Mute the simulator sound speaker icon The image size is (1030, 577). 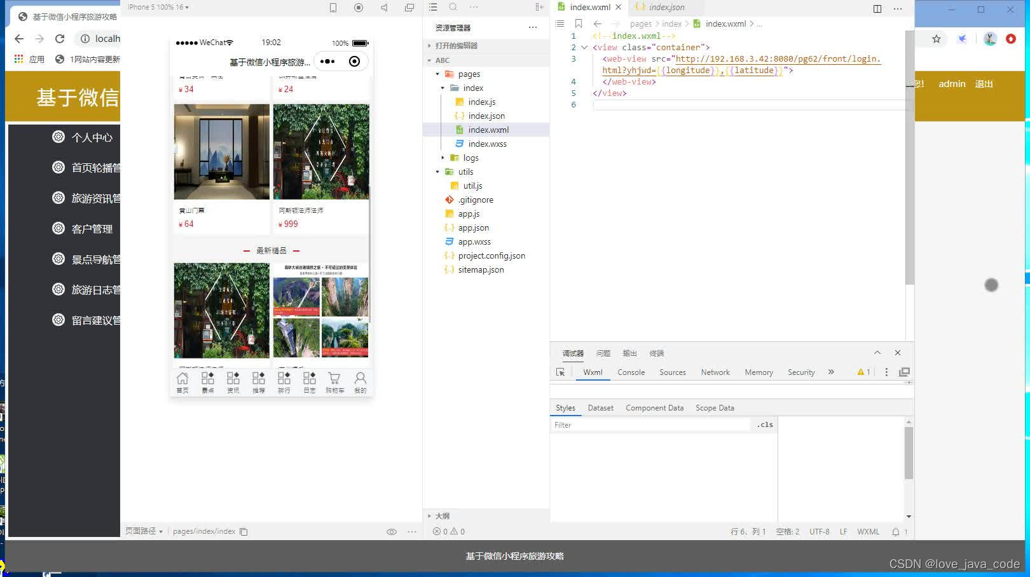(x=384, y=8)
